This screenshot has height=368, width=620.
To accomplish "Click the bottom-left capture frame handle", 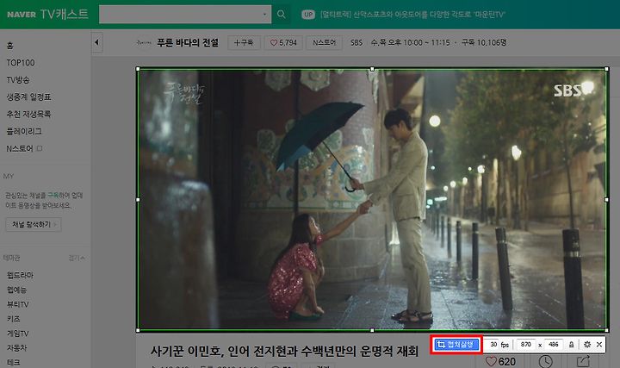I will click(138, 330).
